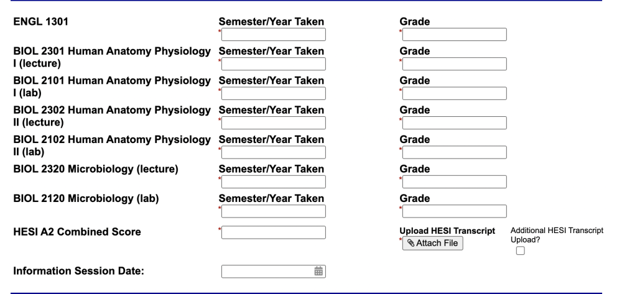This screenshot has height=294, width=622.
Task: Select BIOL 2120 Microbiology lab Grade field
Action: tap(454, 211)
